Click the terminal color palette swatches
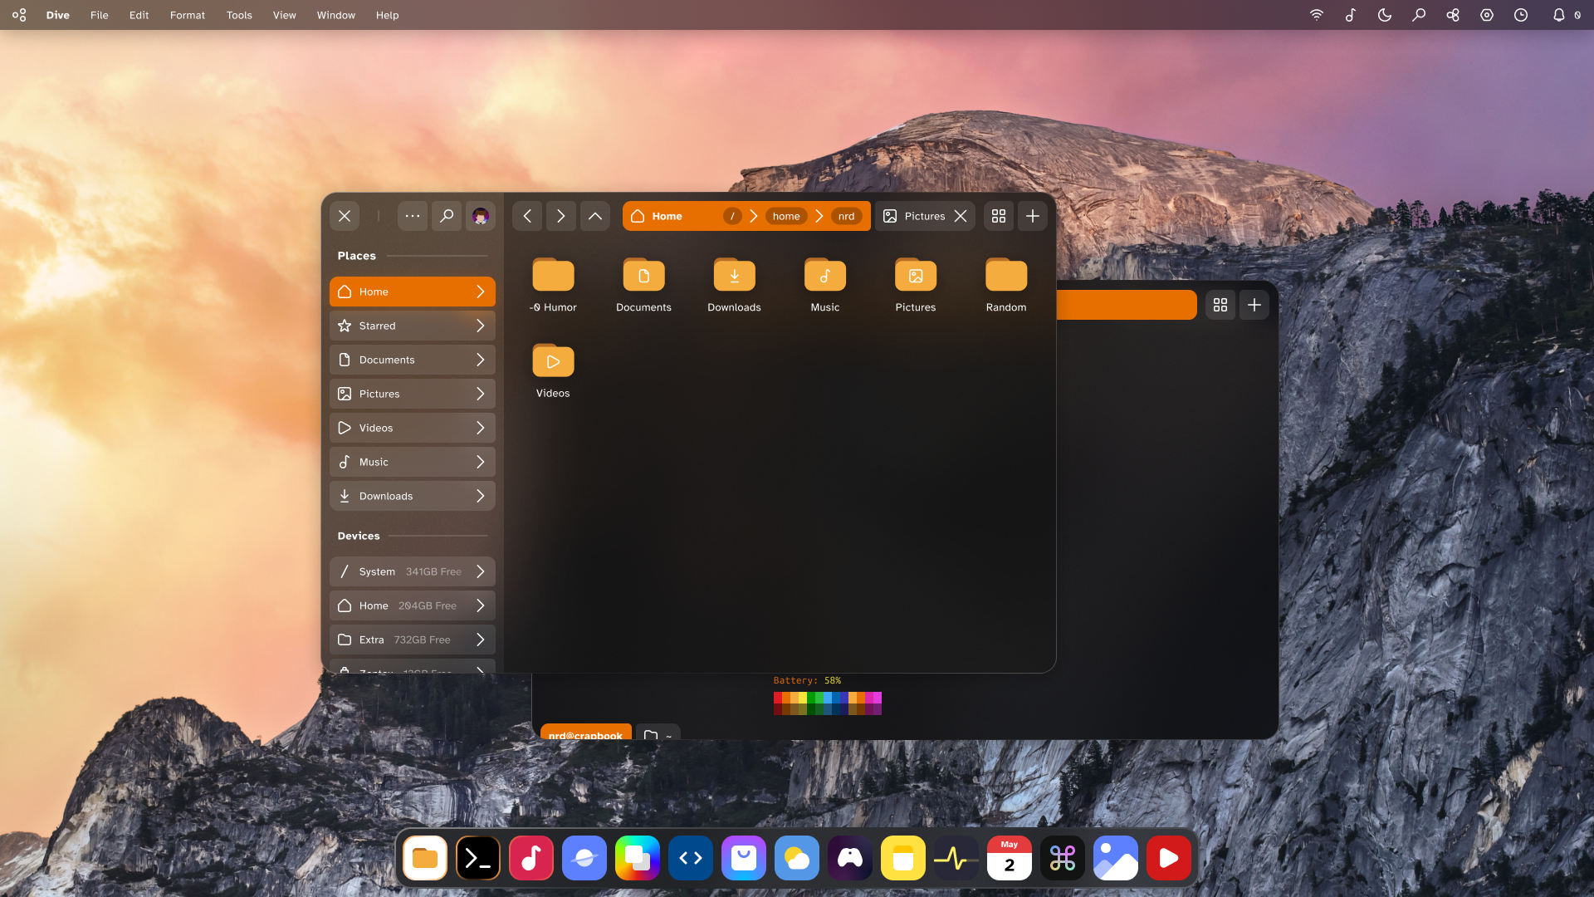Image resolution: width=1594 pixels, height=897 pixels. (828, 703)
